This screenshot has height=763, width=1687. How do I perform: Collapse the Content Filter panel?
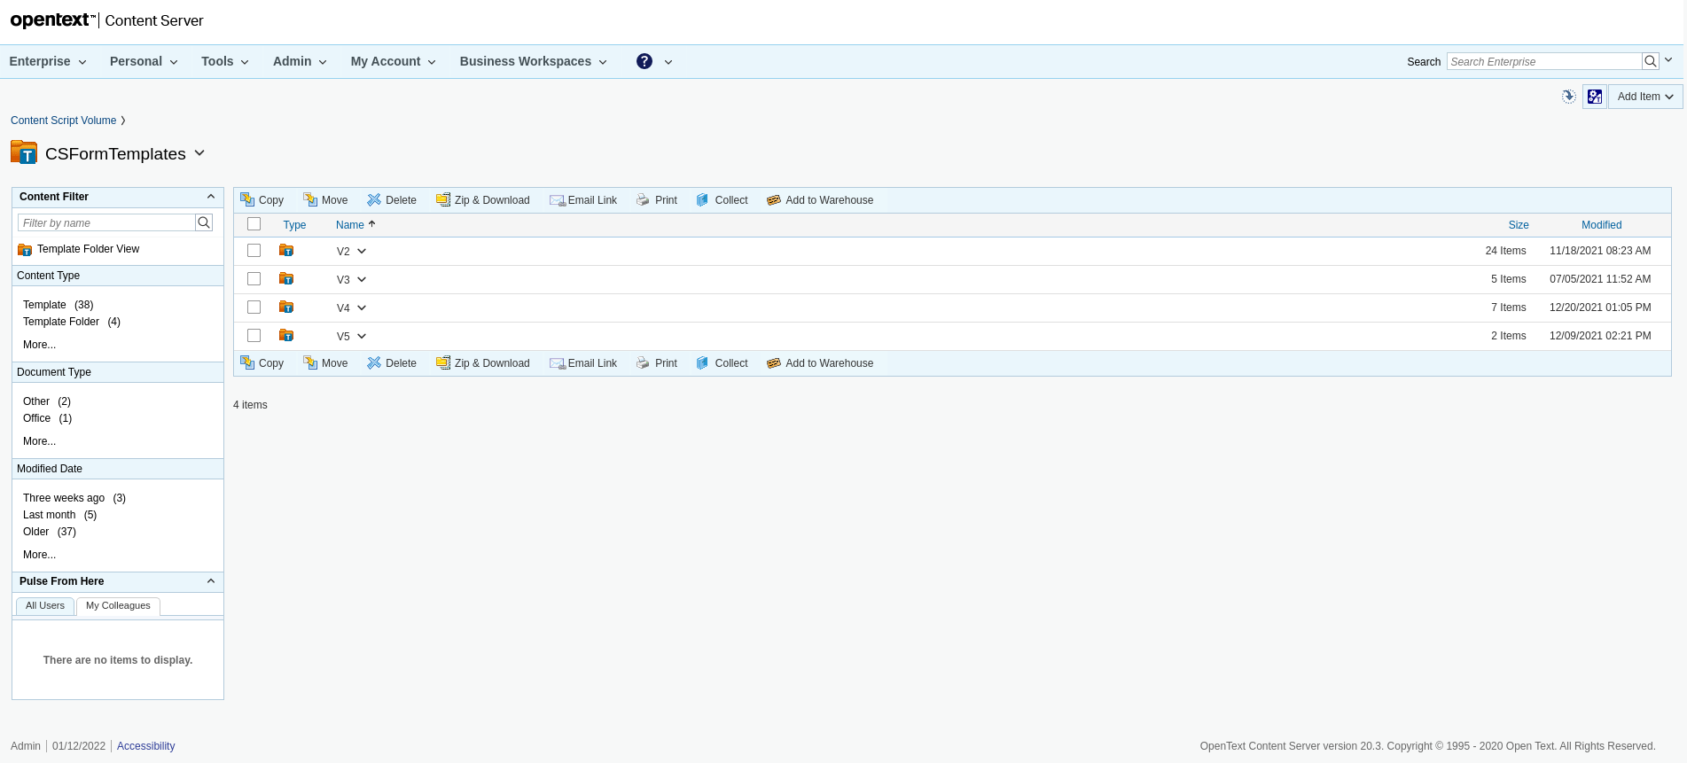[210, 197]
